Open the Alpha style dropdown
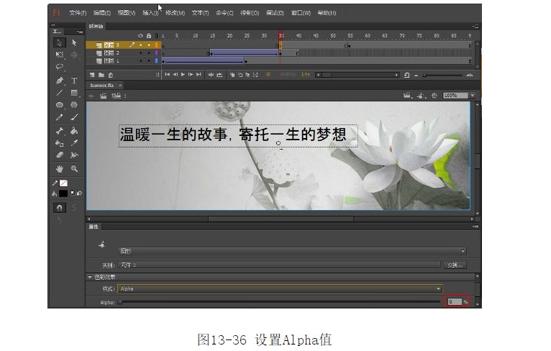Image resolution: width=551 pixels, height=351 pixels. pyautogui.click(x=280, y=288)
